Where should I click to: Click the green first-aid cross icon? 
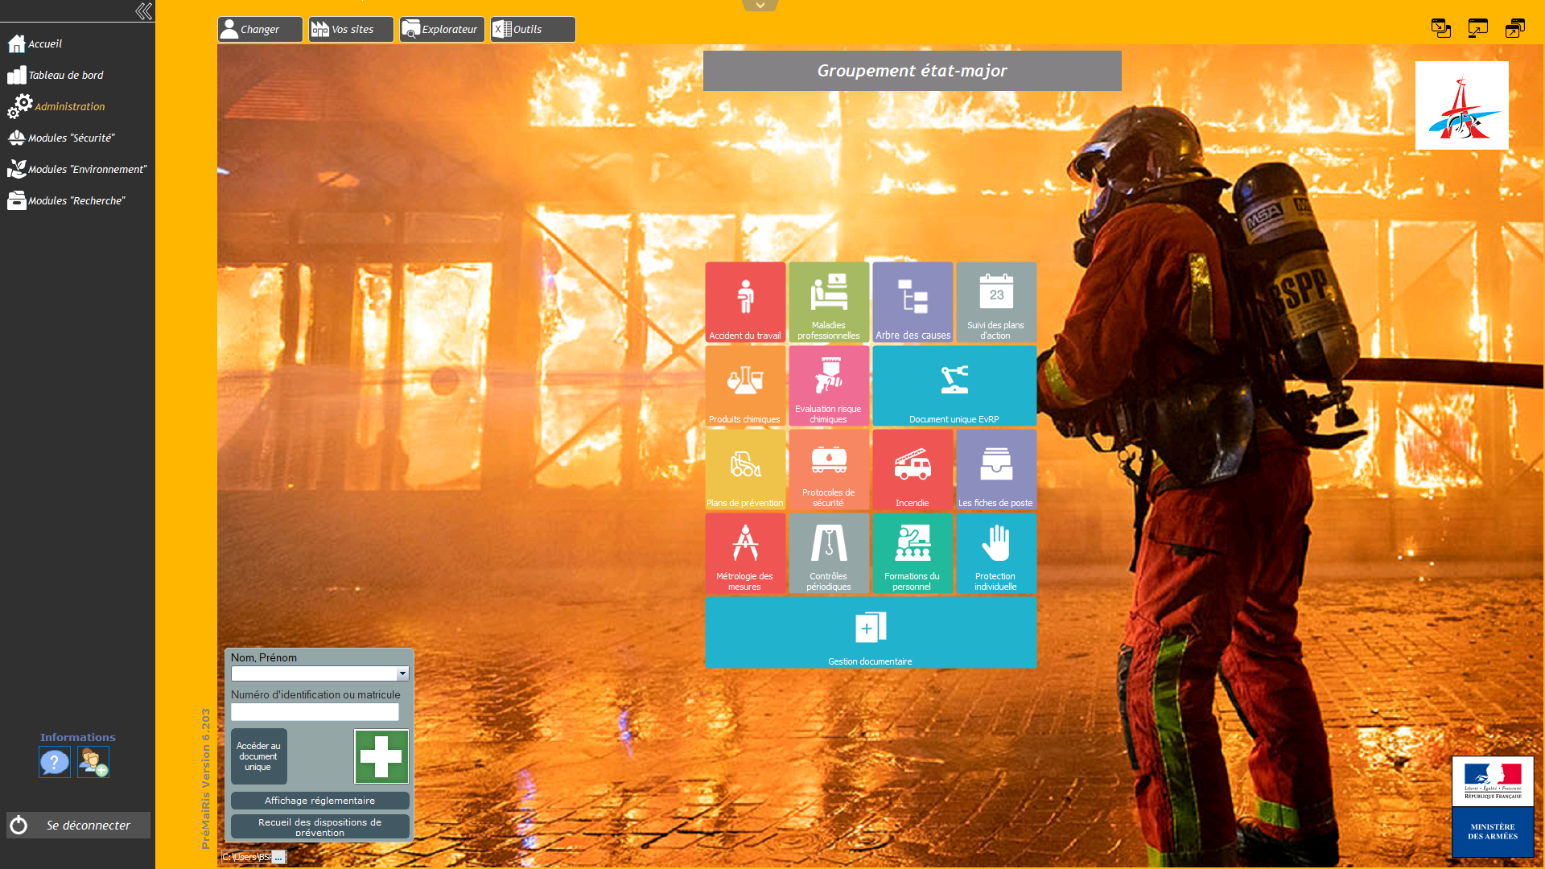click(x=381, y=756)
